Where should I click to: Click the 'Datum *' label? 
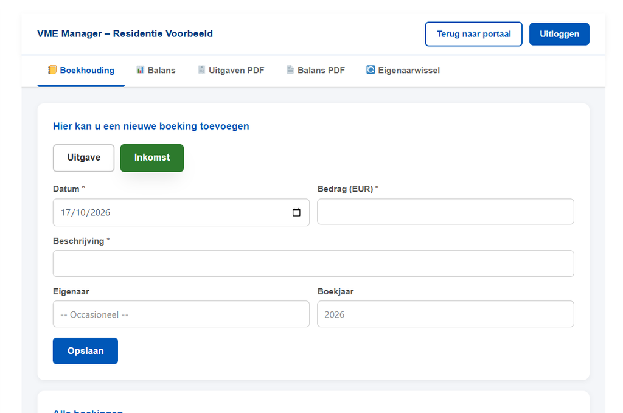coord(69,189)
